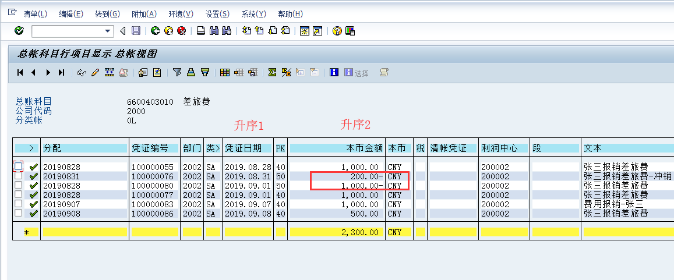
Task: Select the 本币金额 column header
Action: click(337, 148)
